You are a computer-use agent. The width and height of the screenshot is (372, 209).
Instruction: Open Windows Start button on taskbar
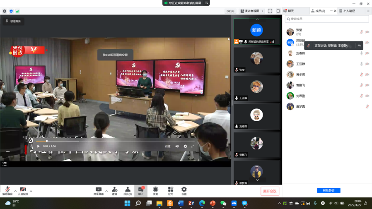pos(128,203)
